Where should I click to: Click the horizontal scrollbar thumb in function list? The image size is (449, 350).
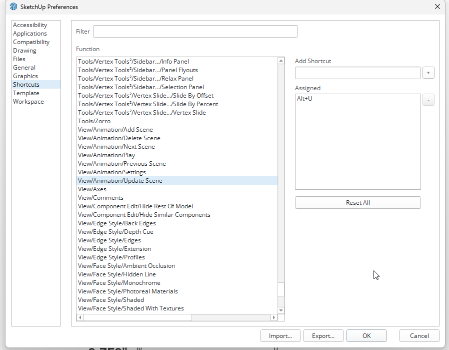137,317
